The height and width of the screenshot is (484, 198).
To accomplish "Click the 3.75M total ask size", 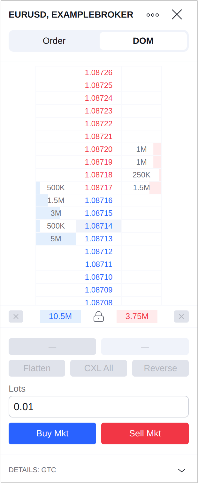I will [x=137, y=316].
